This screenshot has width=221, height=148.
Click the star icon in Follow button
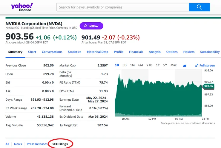tap(85, 26)
